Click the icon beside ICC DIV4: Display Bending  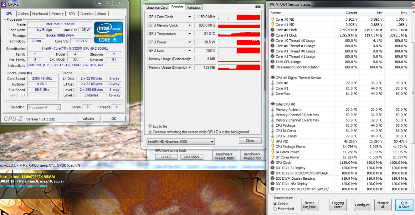pyautogui.click(x=273, y=178)
